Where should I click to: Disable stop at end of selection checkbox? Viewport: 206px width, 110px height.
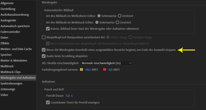pos(44,50)
